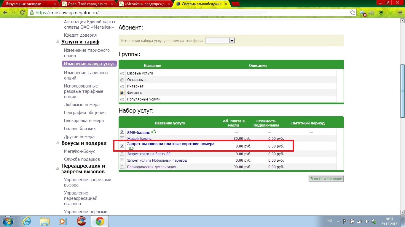Check Запрет услуги Мобильный перевод box

(x=122, y=160)
